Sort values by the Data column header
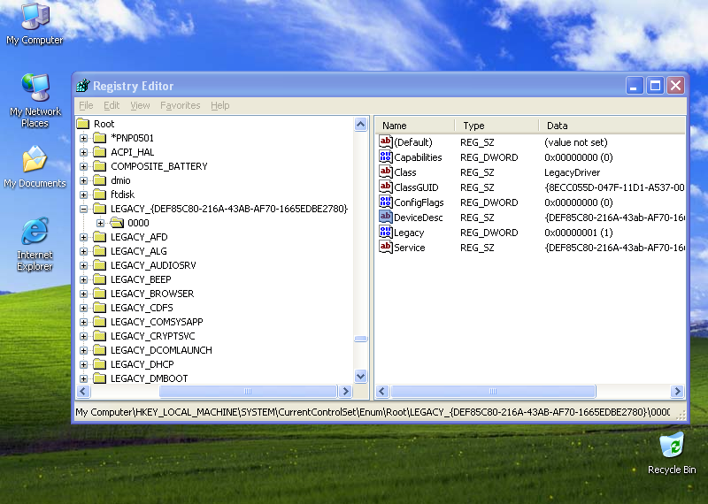 coord(612,125)
